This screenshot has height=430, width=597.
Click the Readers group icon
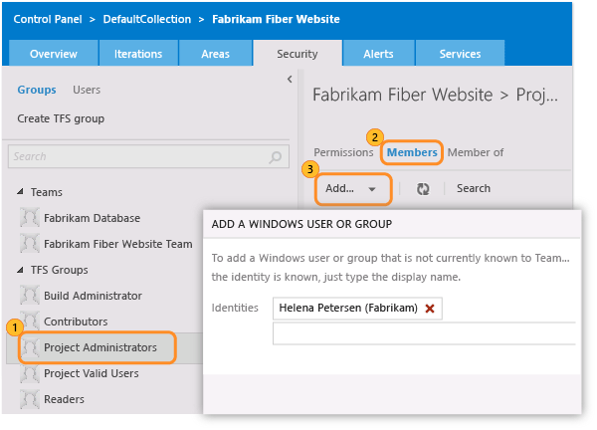(x=30, y=399)
